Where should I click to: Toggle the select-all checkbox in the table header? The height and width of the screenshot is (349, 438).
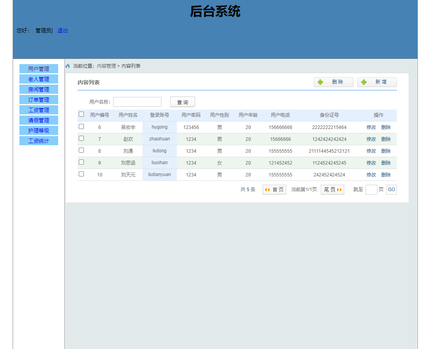(81, 114)
